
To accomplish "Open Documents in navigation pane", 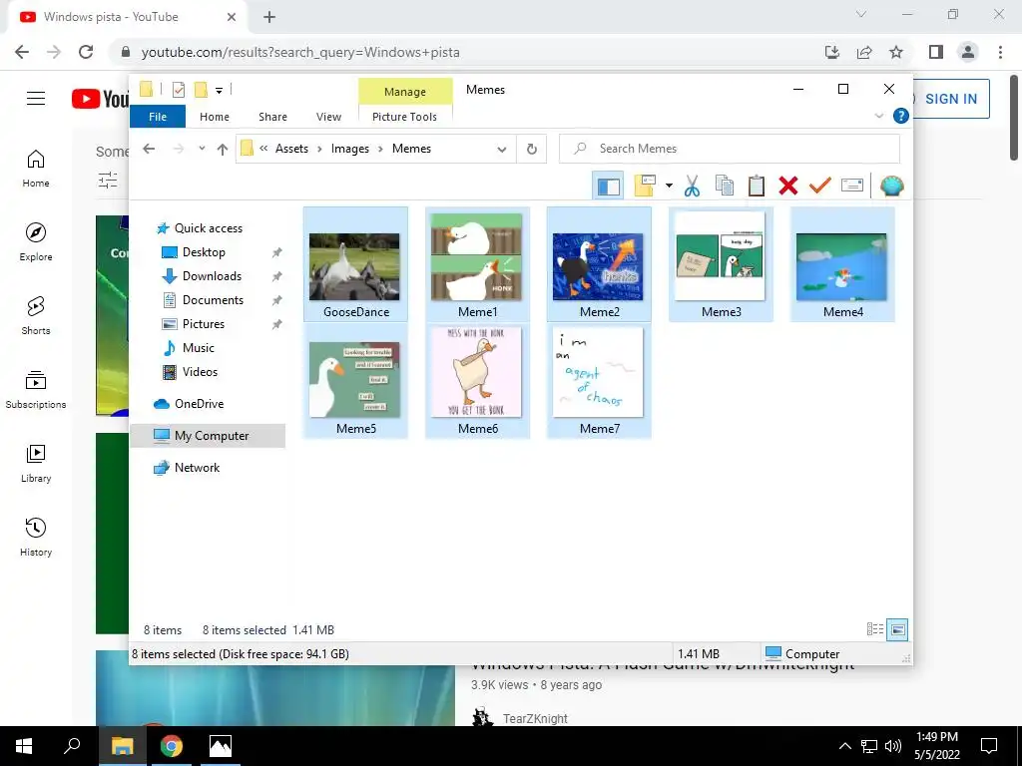I will (213, 299).
